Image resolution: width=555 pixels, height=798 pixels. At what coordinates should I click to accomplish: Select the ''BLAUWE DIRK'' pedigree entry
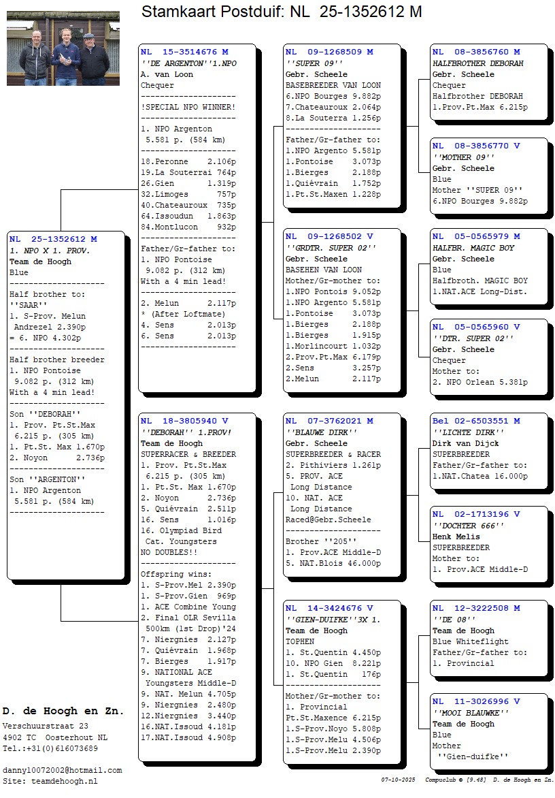click(x=341, y=497)
